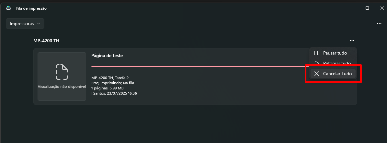Click the play triangle icon for Retomar tudo
This screenshot has width=387, height=143.
[317, 63]
